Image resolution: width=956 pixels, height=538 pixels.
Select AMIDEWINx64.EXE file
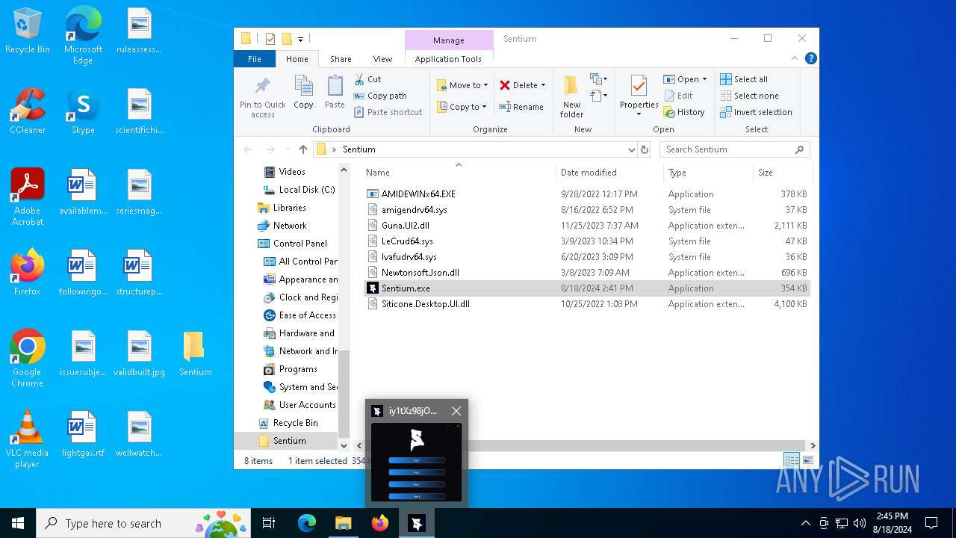586,194
